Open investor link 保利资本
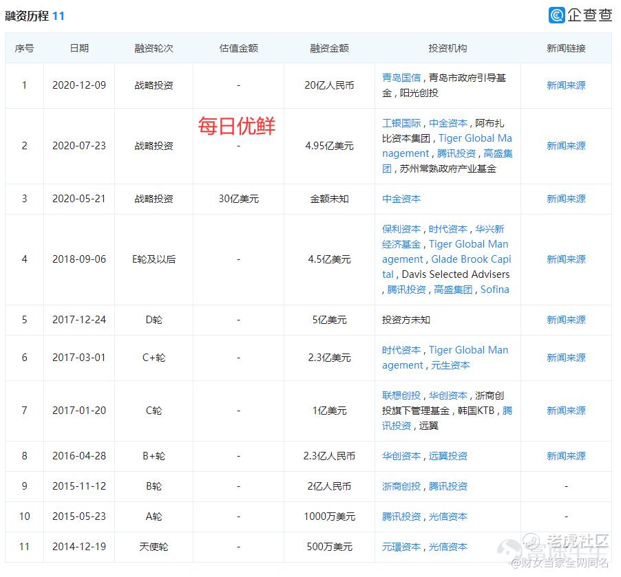Screen dimensions: 621x577 pyautogui.click(x=401, y=230)
